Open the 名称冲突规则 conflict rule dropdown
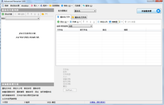This screenshot has height=105, width=164. click(x=80, y=26)
